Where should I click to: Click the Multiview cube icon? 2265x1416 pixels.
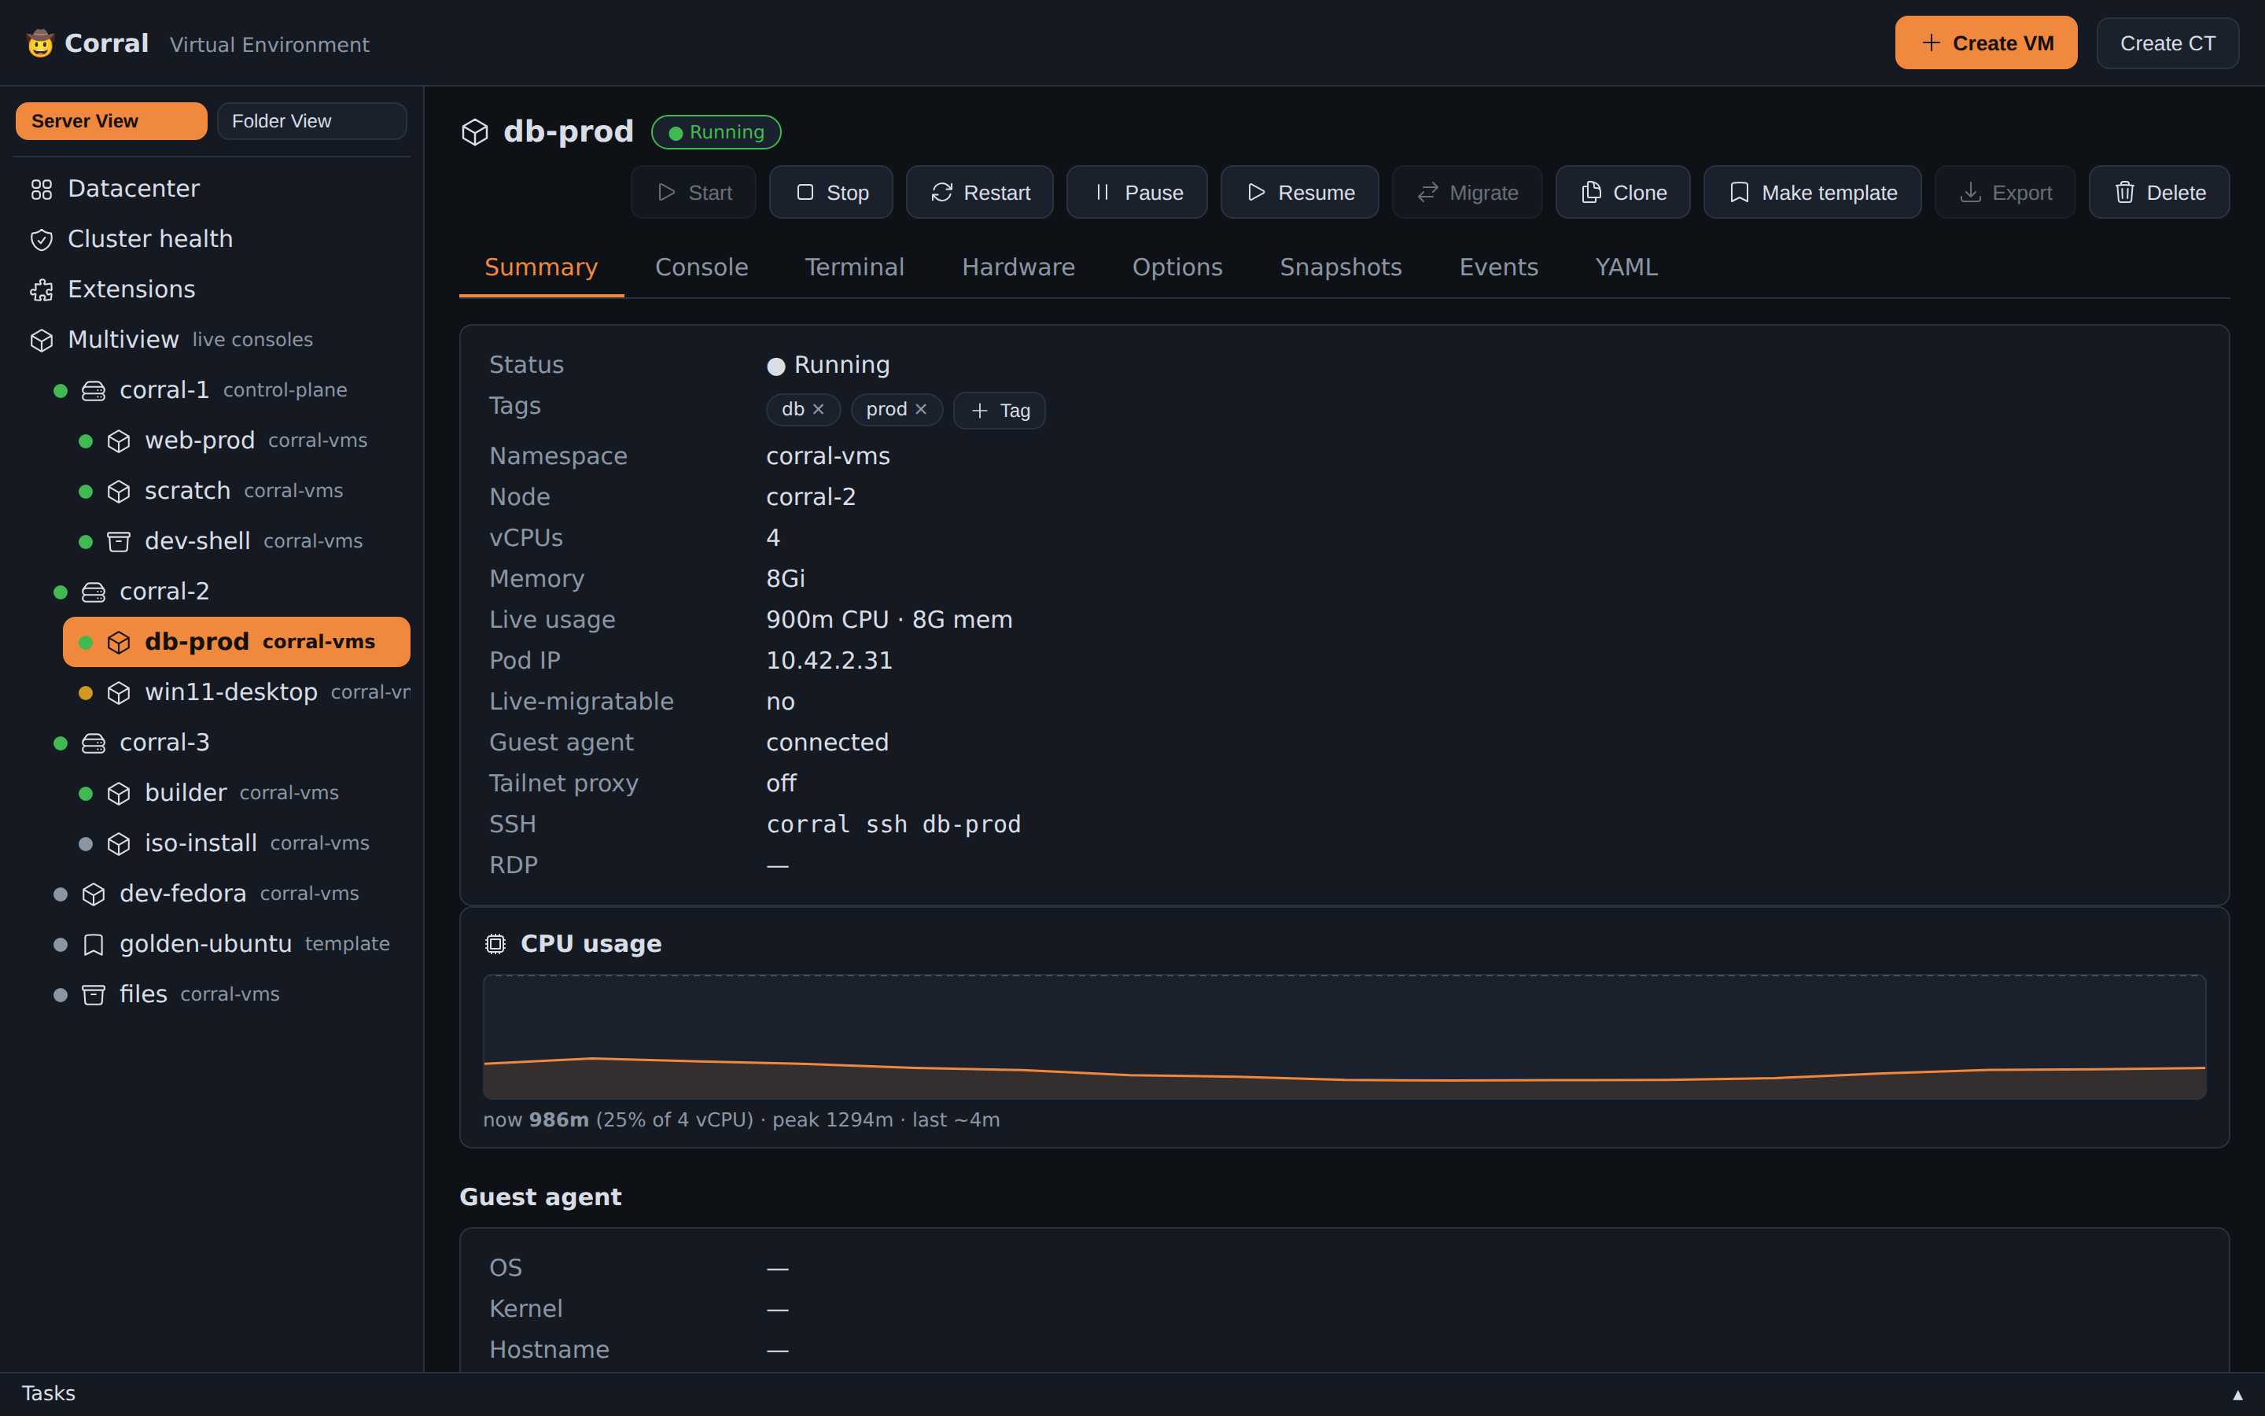point(41,341)
